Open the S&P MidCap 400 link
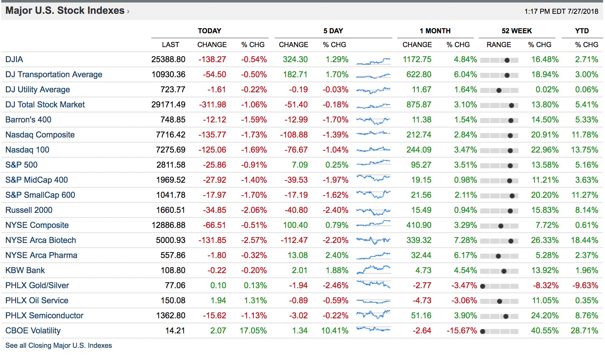605x361 pixels. [36, 180]
